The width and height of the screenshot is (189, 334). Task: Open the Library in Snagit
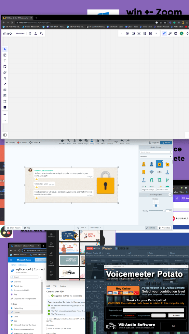10,142
